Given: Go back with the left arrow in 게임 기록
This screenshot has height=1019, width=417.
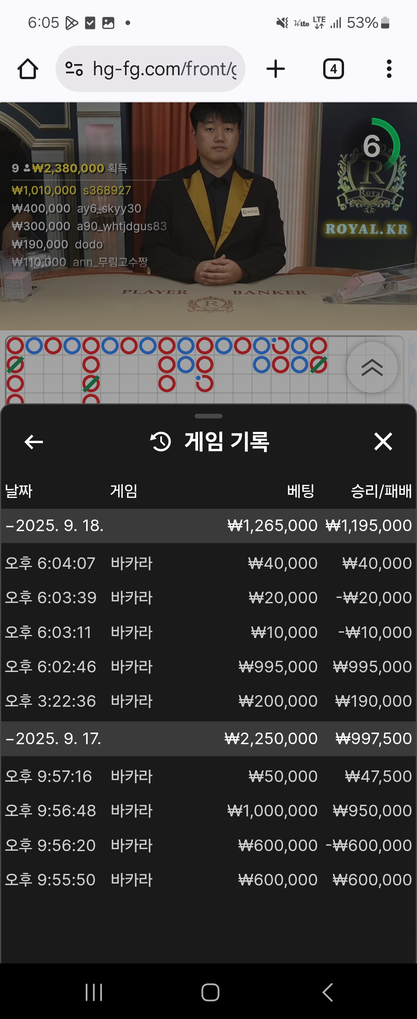Looking at the screenshot, I should (34, 442).
